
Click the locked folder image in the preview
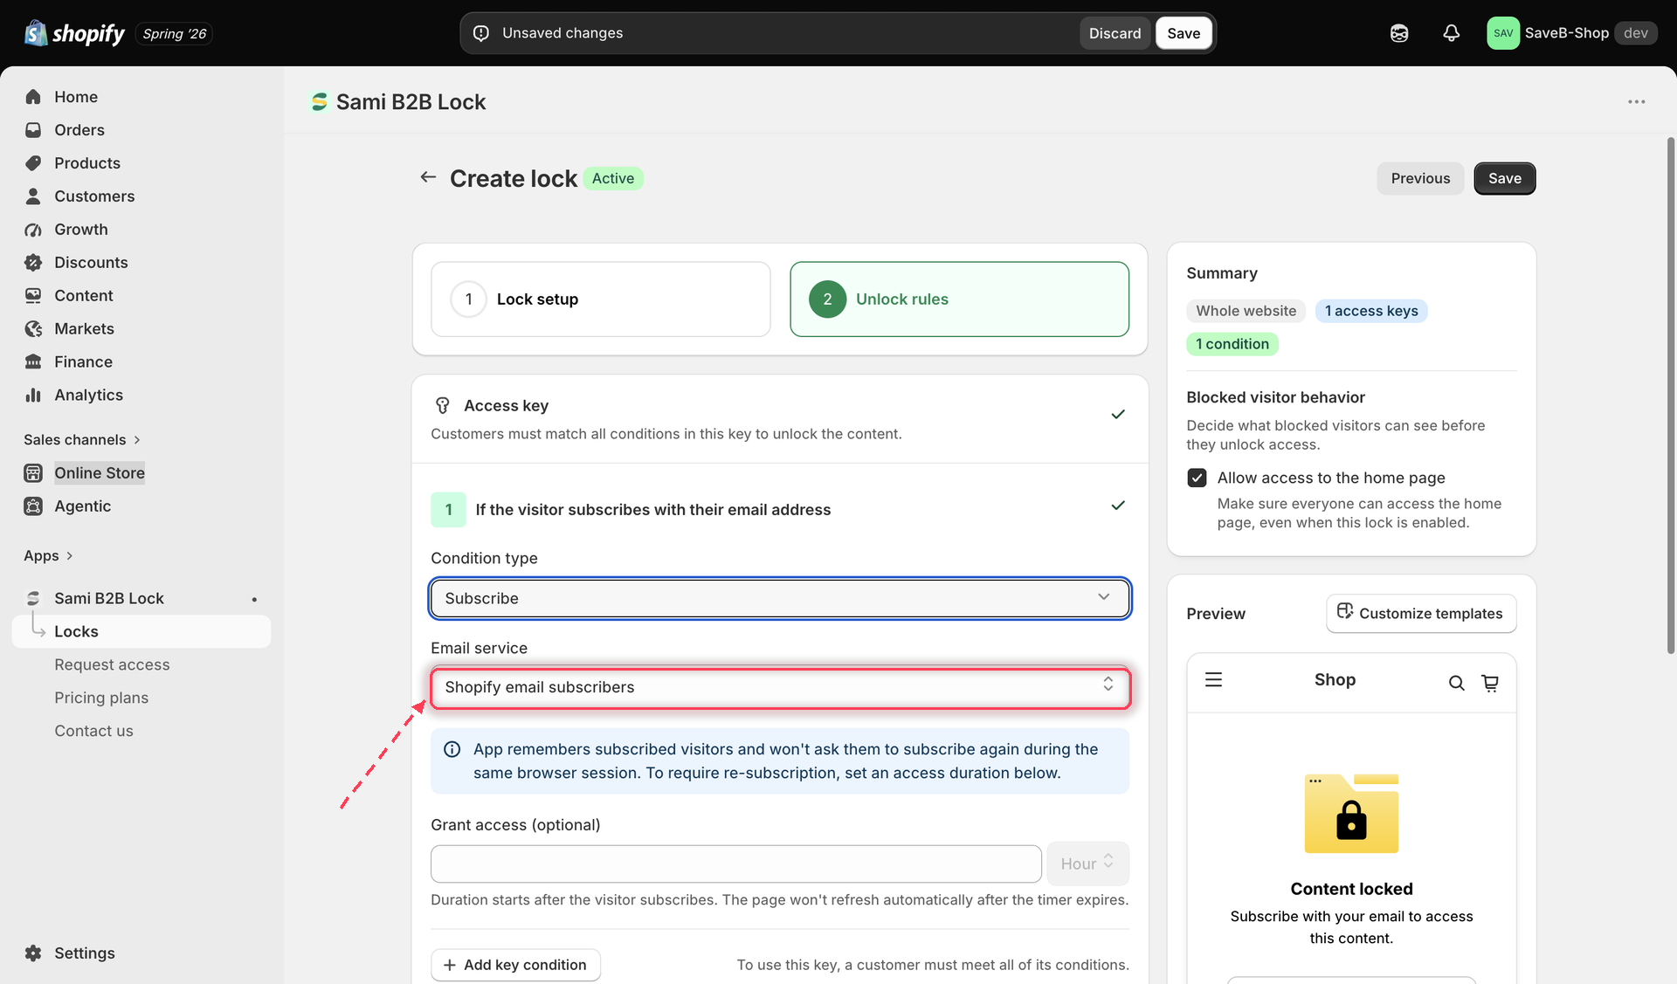click(x=1351, y=814)
